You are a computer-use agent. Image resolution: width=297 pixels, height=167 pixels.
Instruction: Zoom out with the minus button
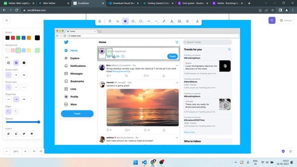coord(6,151)
